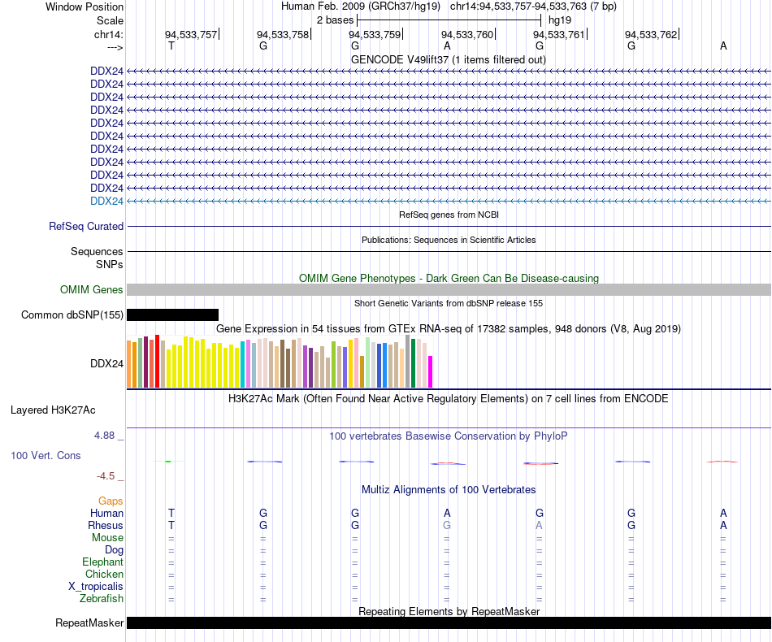Click the T base in the Rhesus row
This screenshot has height=642, width=772.
coord(171,525)
